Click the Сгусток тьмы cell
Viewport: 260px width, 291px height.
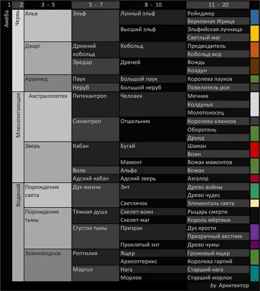click(96, 237)
